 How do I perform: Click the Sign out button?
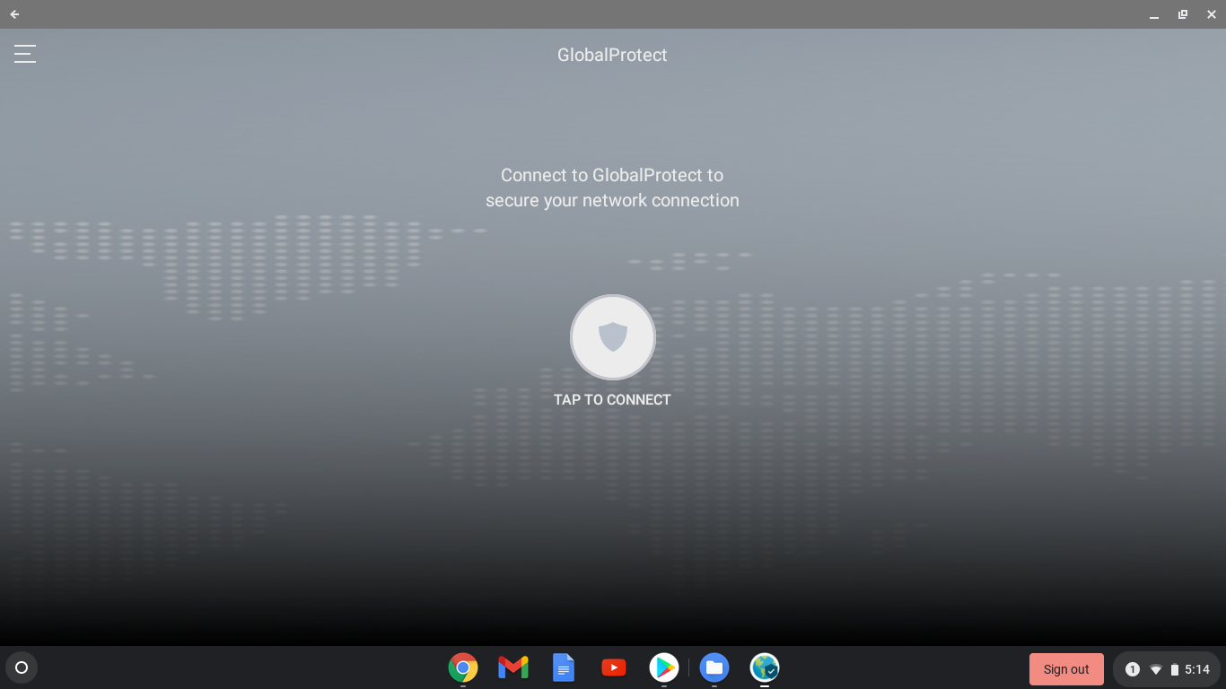(1066, 669)
